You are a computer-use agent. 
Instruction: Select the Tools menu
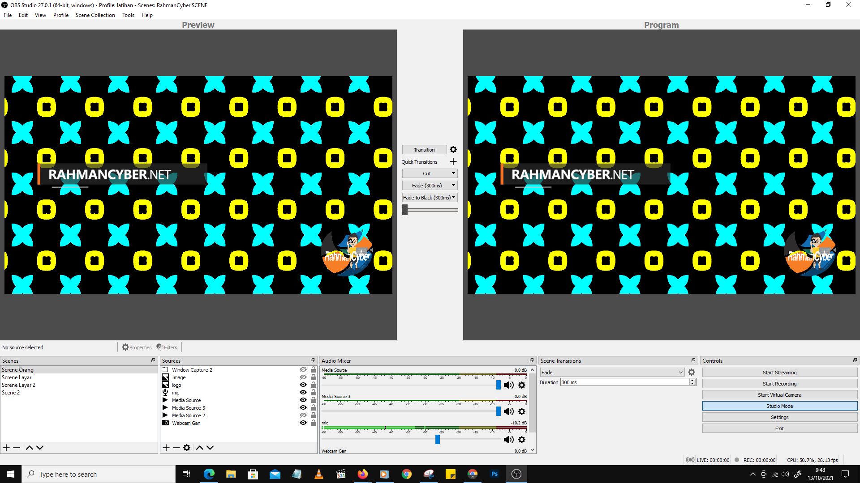128,15
